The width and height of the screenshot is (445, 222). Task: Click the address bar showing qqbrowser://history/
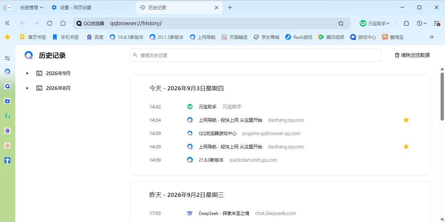(211, 23)
